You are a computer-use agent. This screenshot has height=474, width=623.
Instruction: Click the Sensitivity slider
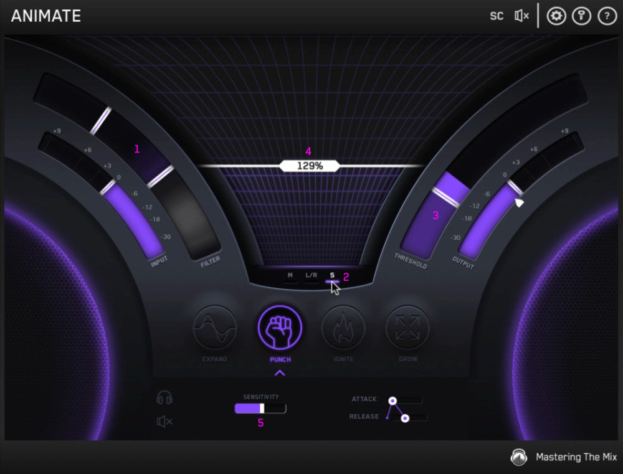click(x=260, y=409)
